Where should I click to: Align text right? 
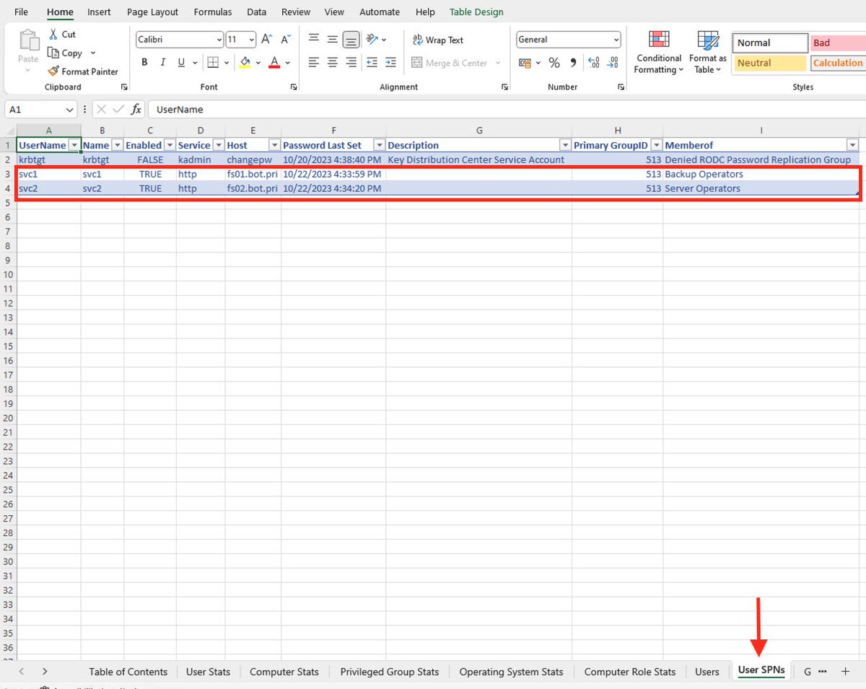351,63
